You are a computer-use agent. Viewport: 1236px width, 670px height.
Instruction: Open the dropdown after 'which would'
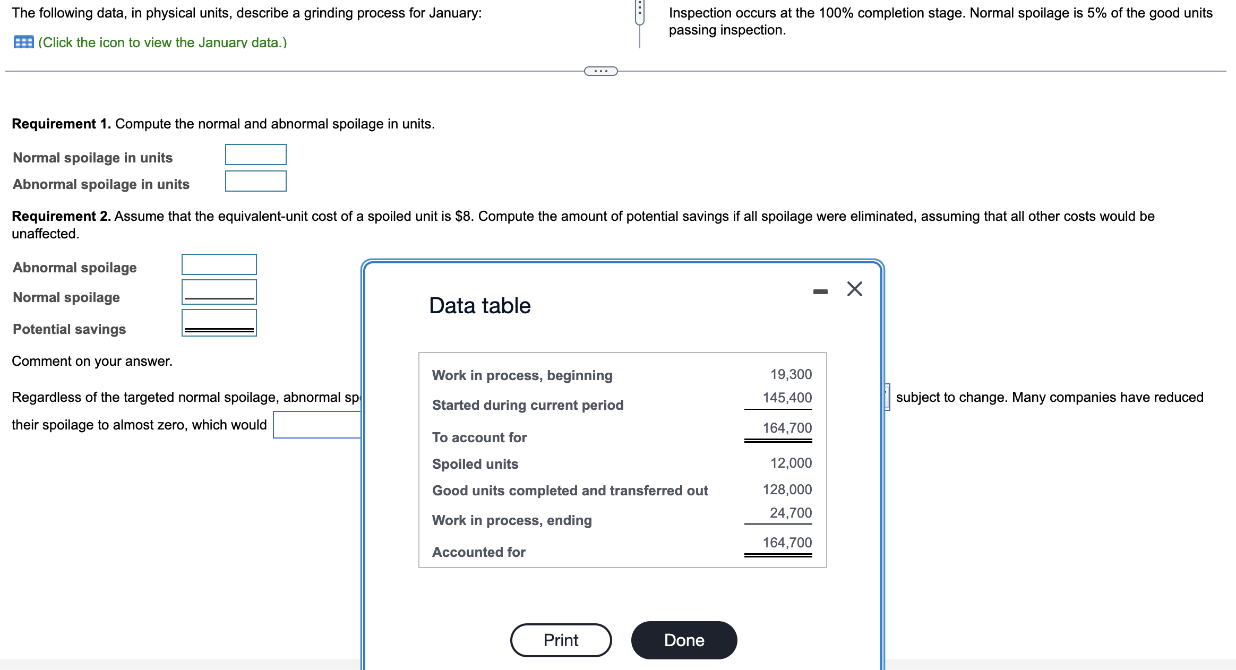(315, 424)
